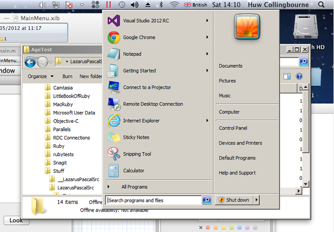Viewport: 334px width, 232px height.
Task: Click the Bluetooth menu bar icon
Action: coord(161,5)
